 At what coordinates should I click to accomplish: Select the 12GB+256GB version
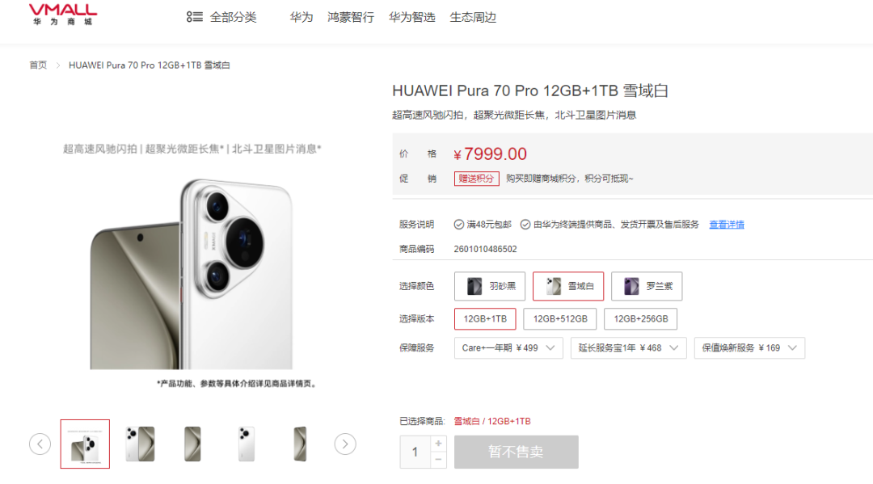[641, 319]
